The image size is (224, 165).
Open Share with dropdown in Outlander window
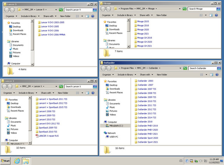coord(146,74)
